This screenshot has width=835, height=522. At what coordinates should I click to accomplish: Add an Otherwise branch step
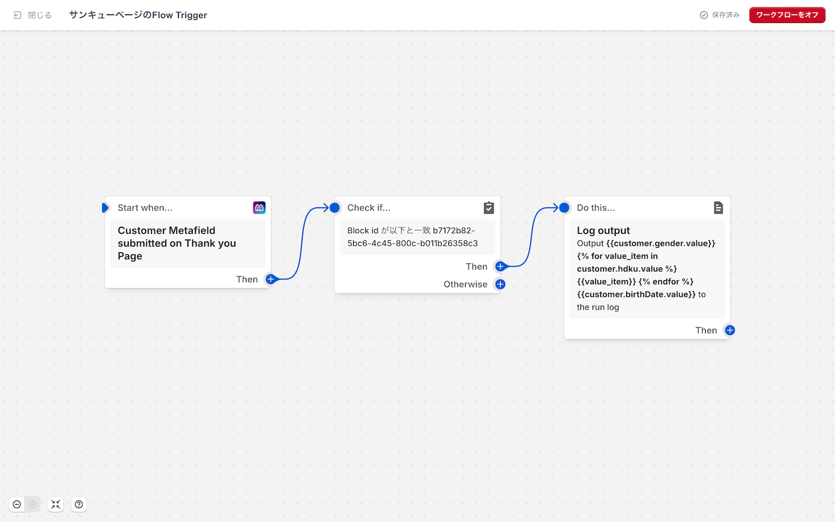(x=500, y=284)
